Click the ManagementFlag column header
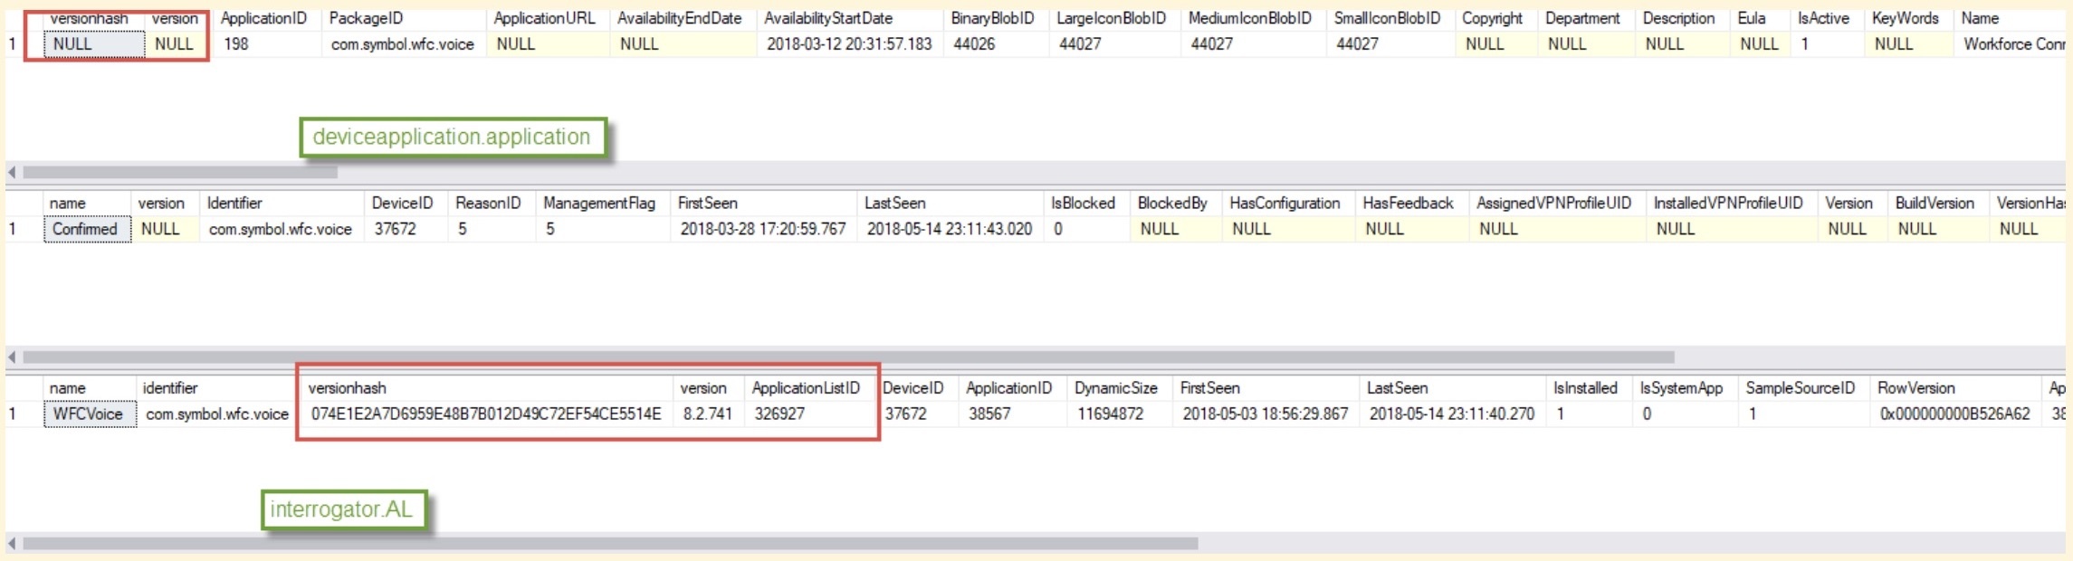 tap(598, 204)
